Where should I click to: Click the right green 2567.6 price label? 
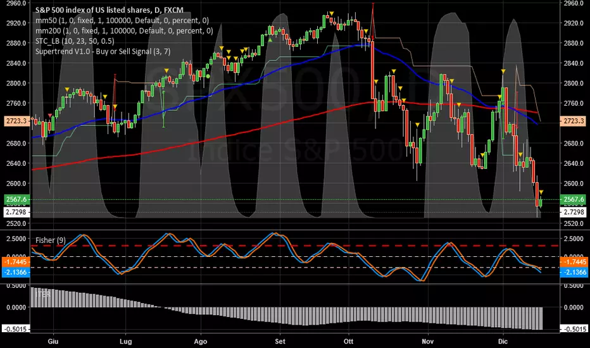pos(573,200)
